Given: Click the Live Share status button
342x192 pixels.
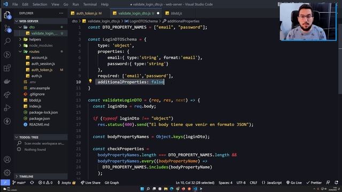Looking at the screenshot, I should pyautogui.click(x=90, y=182).
